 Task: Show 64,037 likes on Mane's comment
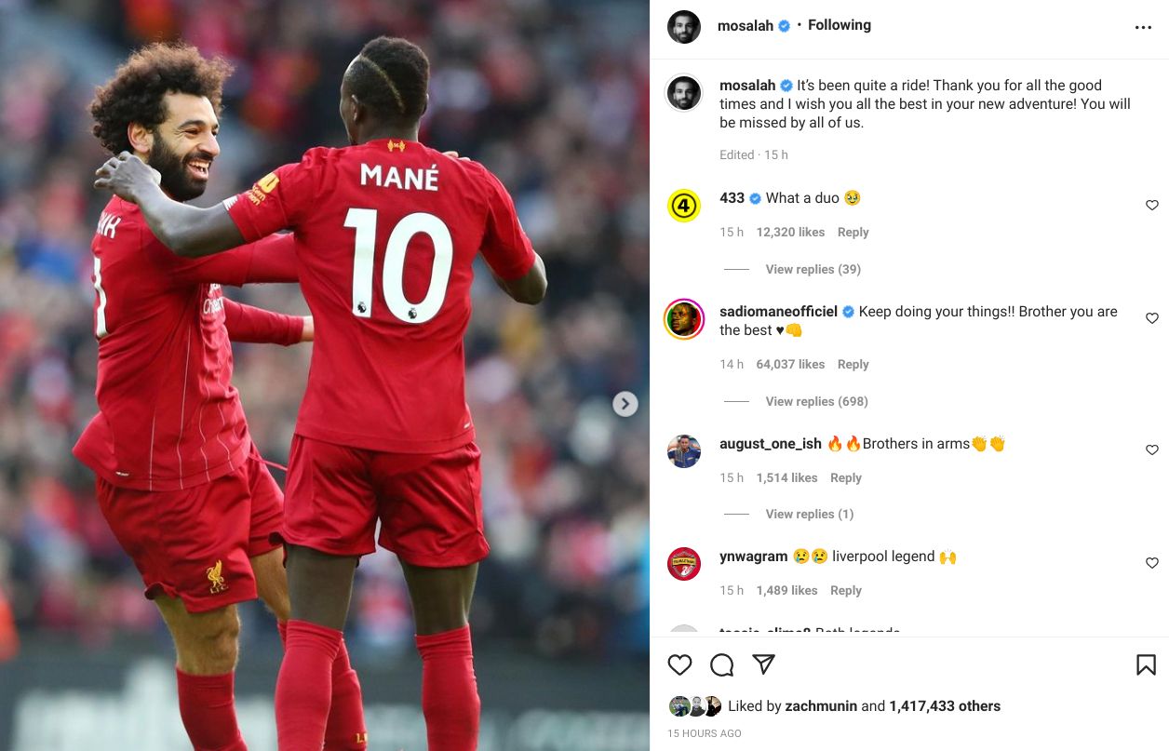[x=790, y=365]
